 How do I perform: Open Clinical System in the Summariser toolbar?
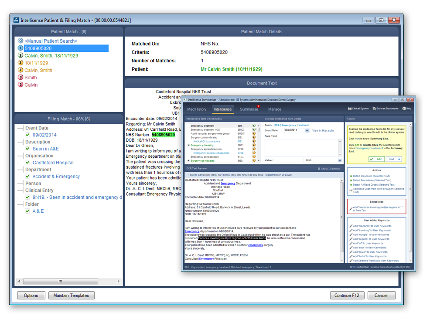pos(358,109)
